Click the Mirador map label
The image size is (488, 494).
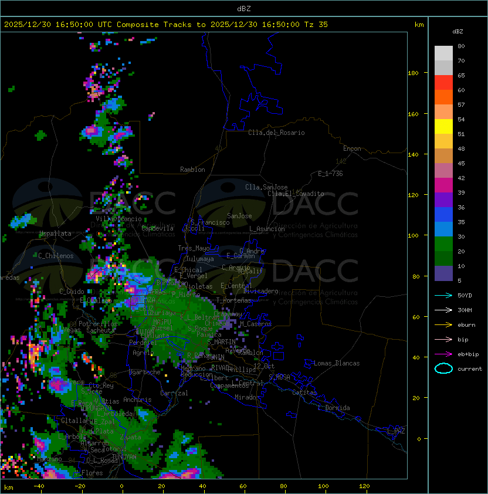[247, 397]
